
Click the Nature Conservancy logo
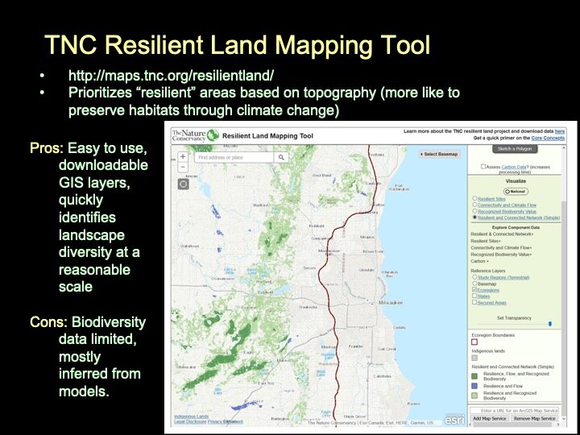pos(196,136)
